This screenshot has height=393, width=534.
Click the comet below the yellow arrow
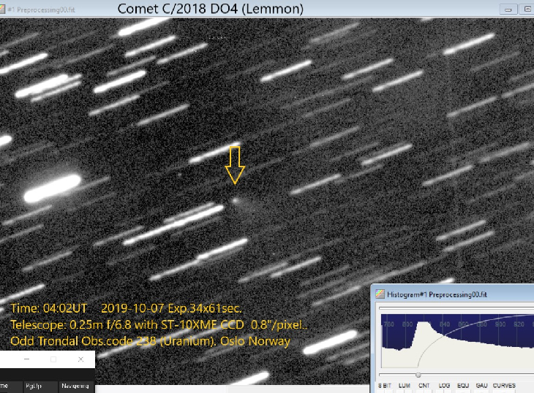pyautogui.click(x=236, y=199)
